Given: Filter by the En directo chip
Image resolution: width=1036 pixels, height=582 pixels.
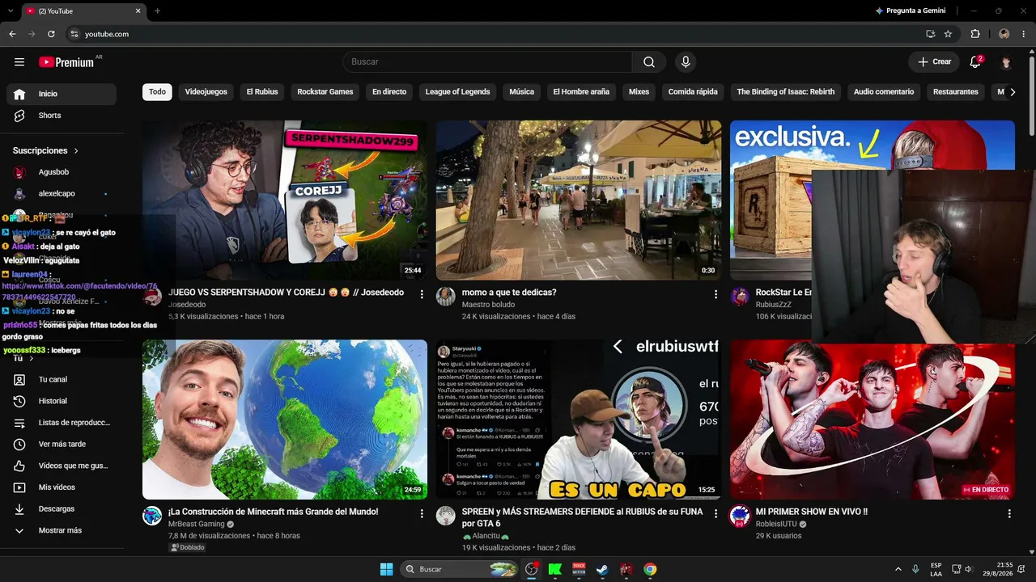Looking at the screenshot, I should coord(389,92).
